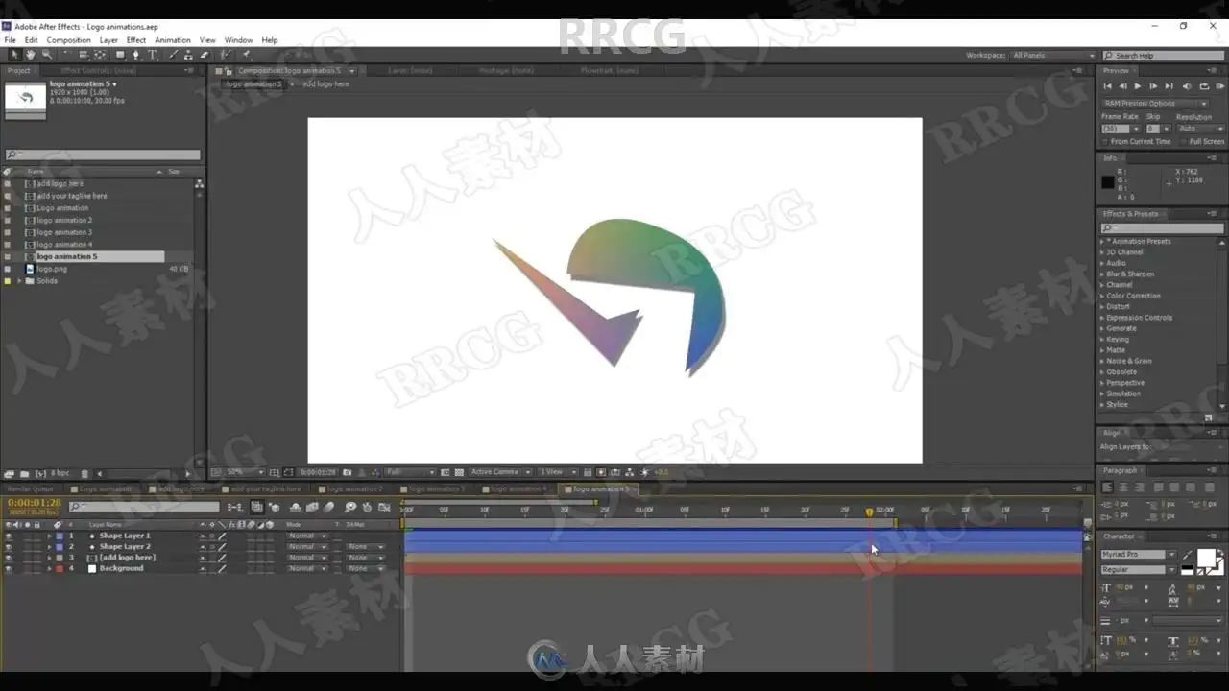The image size is (1229, 691).
Task: Open the Animation menu
Action: [x=173, y=40]
